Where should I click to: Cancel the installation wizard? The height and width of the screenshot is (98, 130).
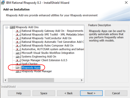(116, 93)
